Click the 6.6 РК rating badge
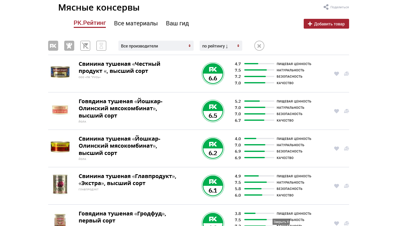This screenshot has height=226, width=397. coord(213,74)
